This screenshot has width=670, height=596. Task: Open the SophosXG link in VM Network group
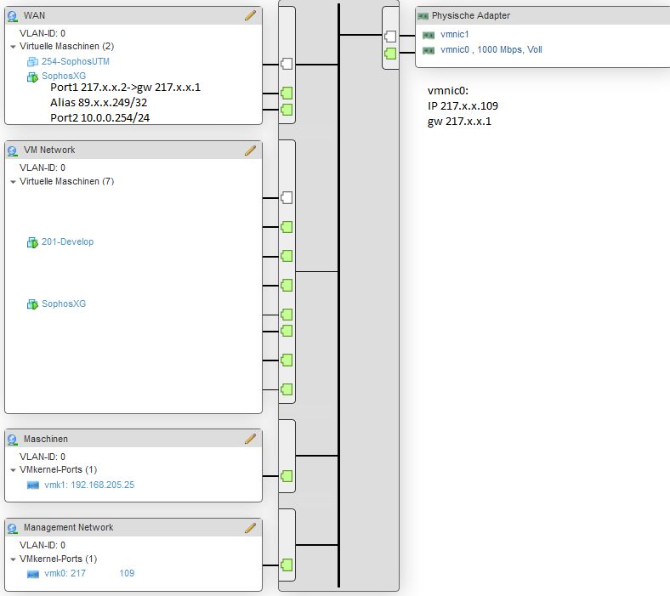[64, 304]
